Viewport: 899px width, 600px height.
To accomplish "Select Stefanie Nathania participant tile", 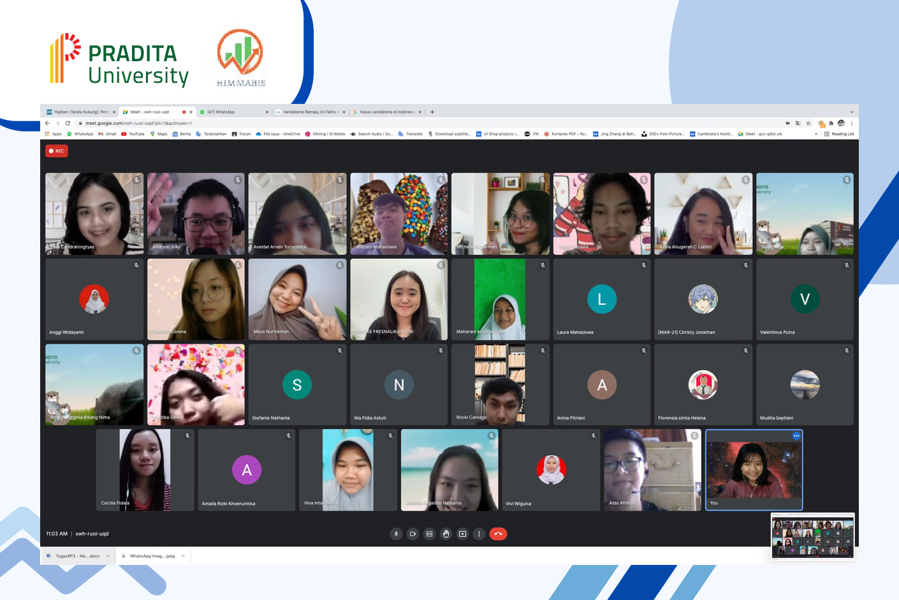I will (x=297, y=384).
